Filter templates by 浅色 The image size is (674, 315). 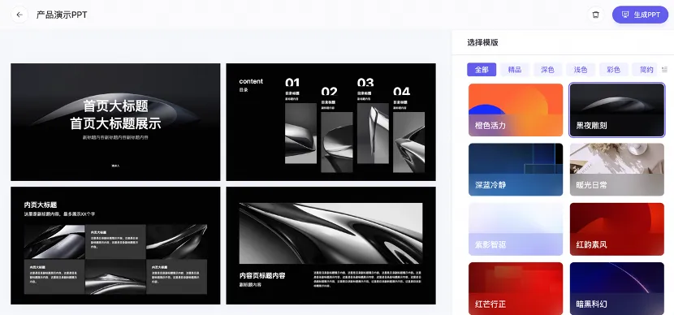[x=581, y=70]
